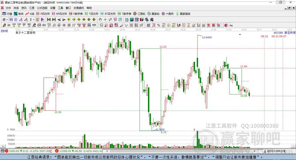
Task: Open the calculator icon
Action: pyautogui.click(x=132, y=20)
